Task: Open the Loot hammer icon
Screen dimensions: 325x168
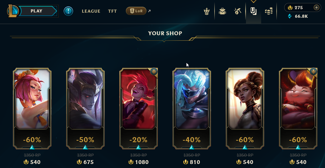Action: point(238,11)
